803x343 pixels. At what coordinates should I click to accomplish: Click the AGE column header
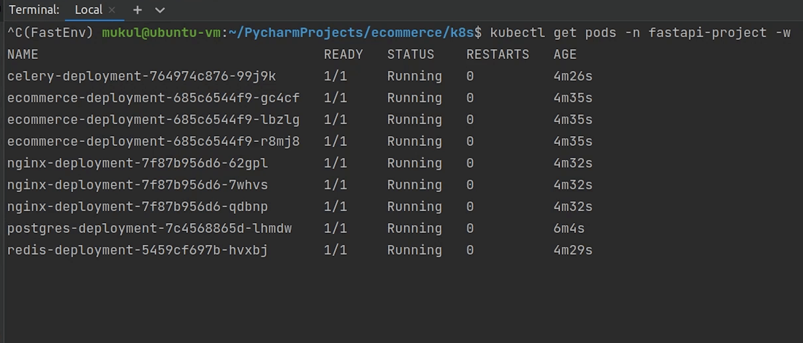click(565, 54)
